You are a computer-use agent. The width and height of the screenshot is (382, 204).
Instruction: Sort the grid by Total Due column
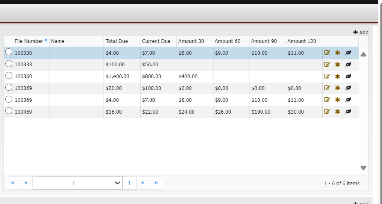[x=117, y=41]
